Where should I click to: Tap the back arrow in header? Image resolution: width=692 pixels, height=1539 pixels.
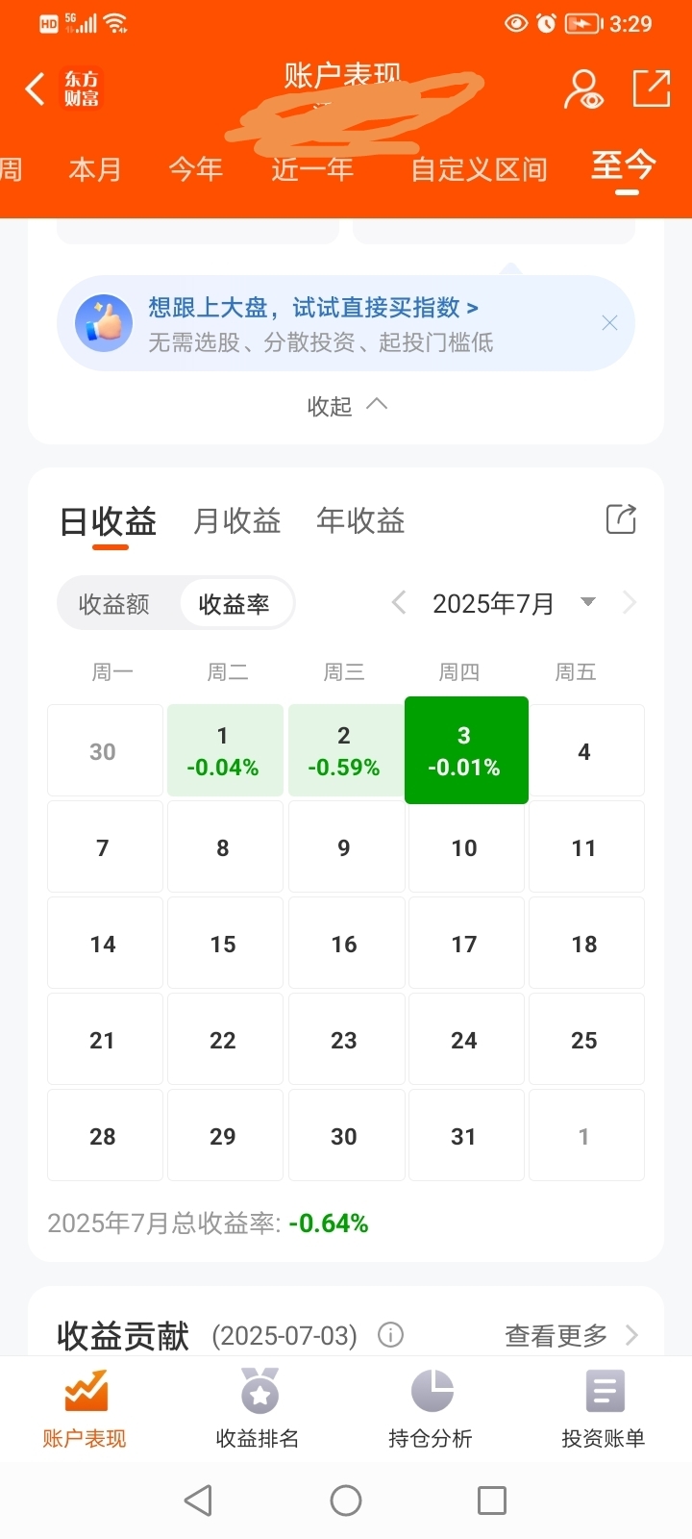click(x=35, y=88)
